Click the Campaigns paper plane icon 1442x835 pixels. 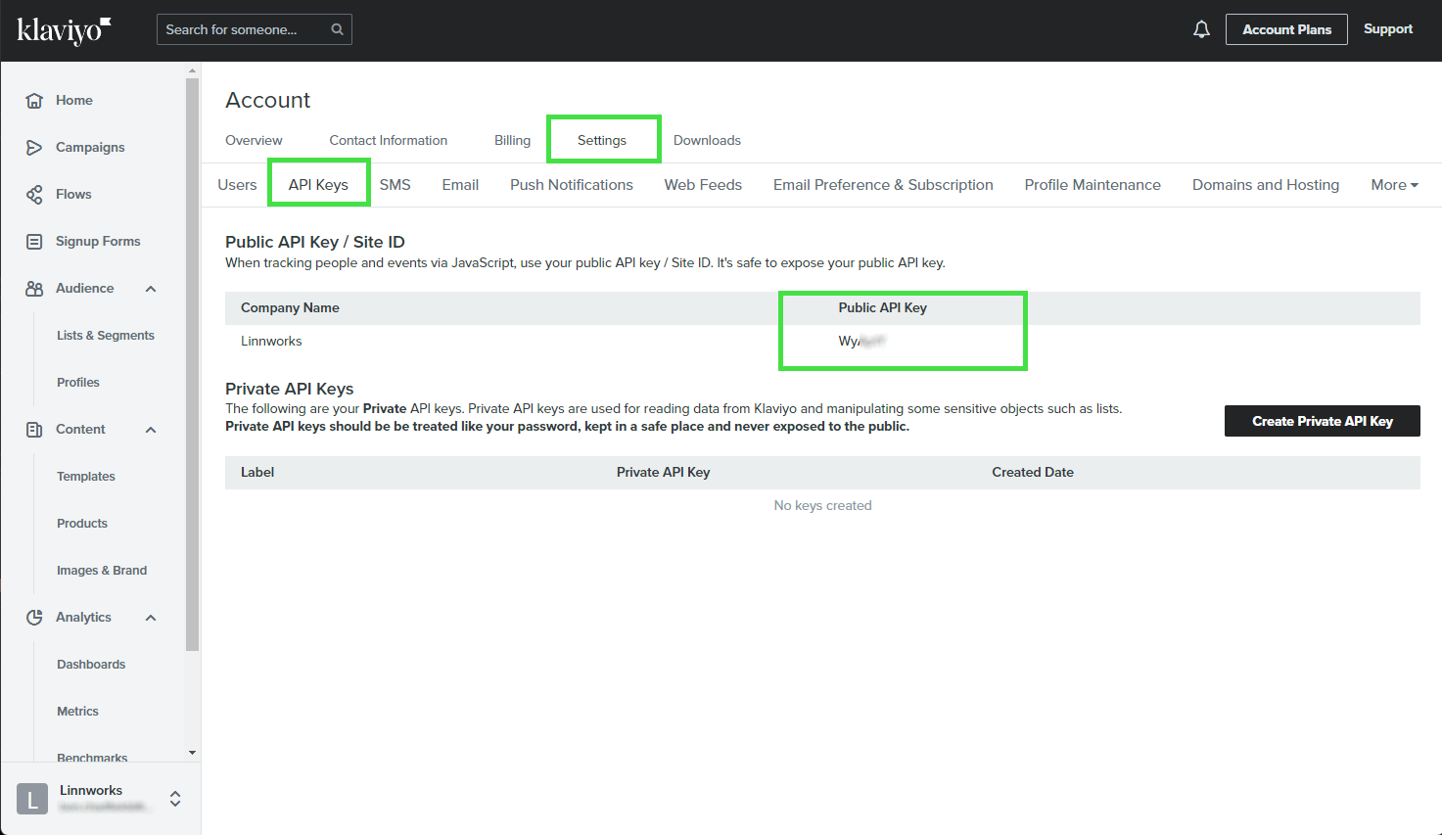(34, 148)
